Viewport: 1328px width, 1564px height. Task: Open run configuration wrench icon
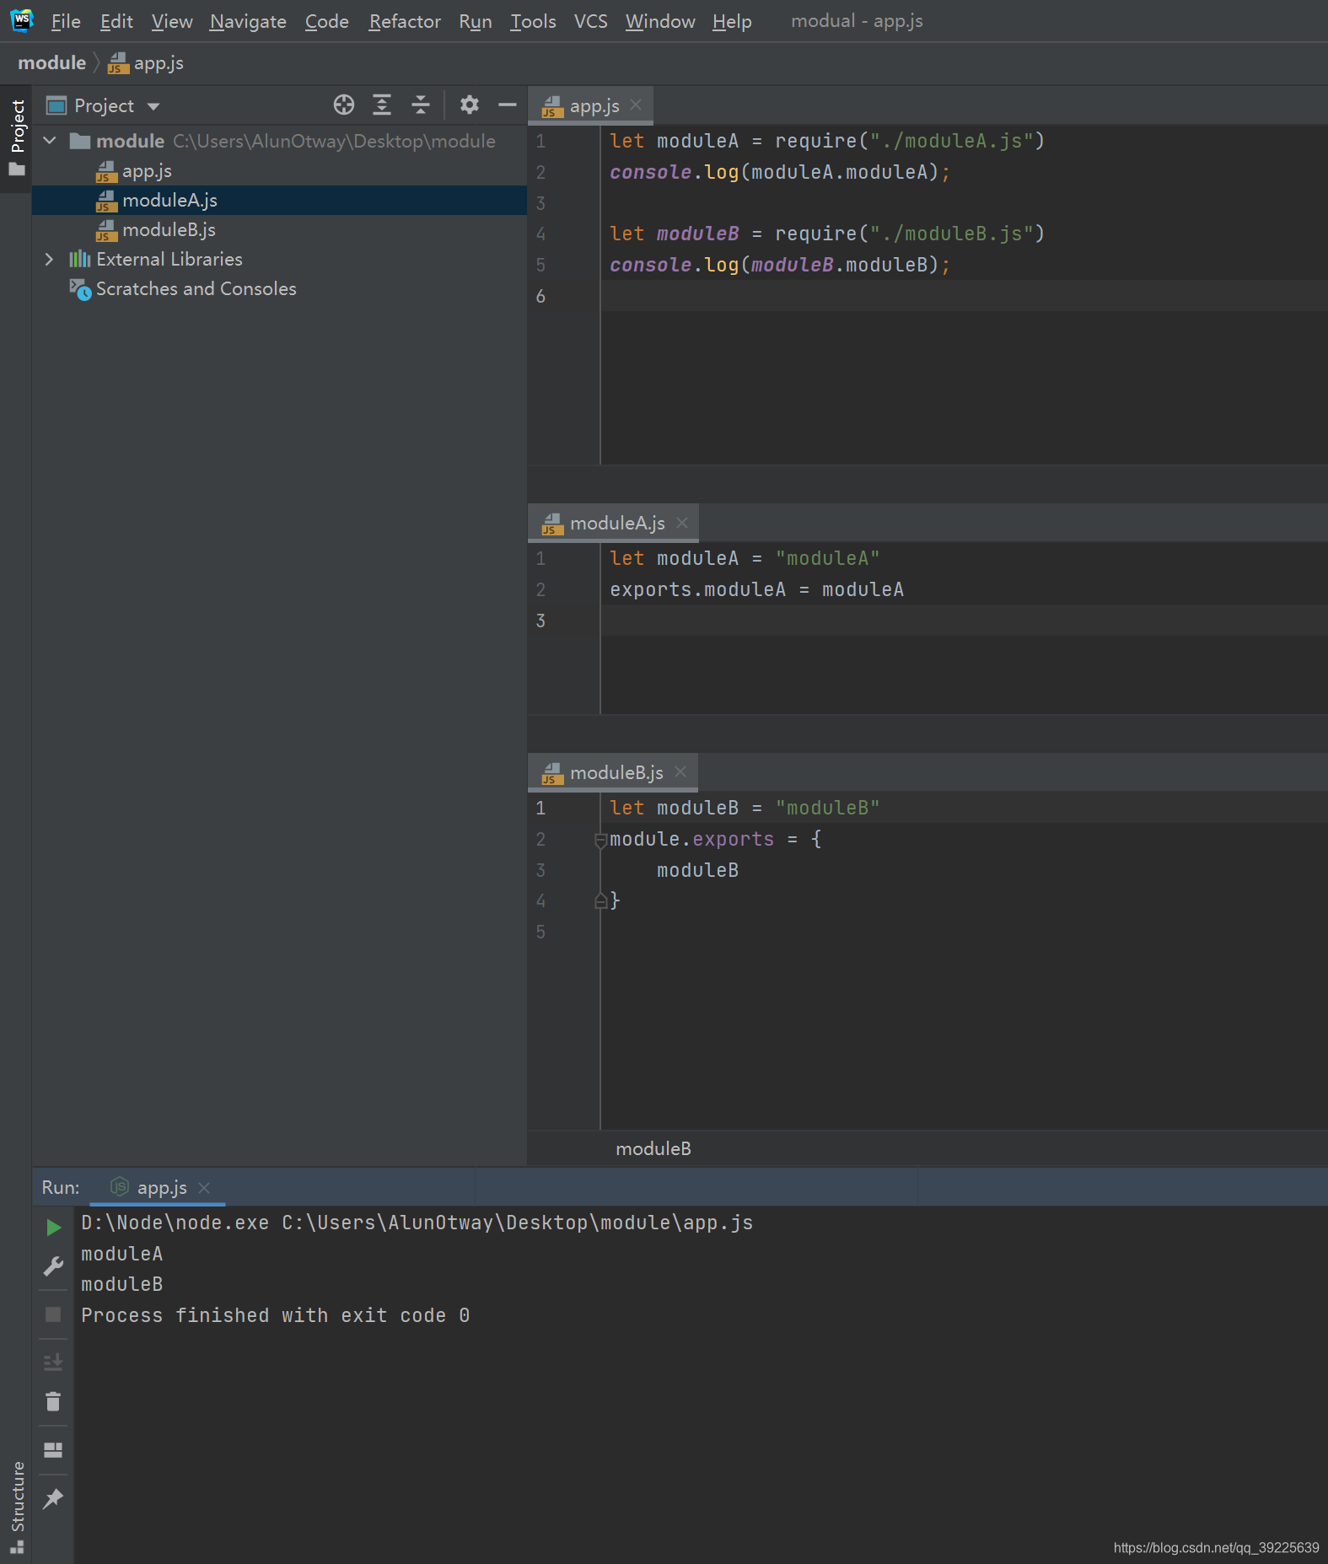point(53,1266)
